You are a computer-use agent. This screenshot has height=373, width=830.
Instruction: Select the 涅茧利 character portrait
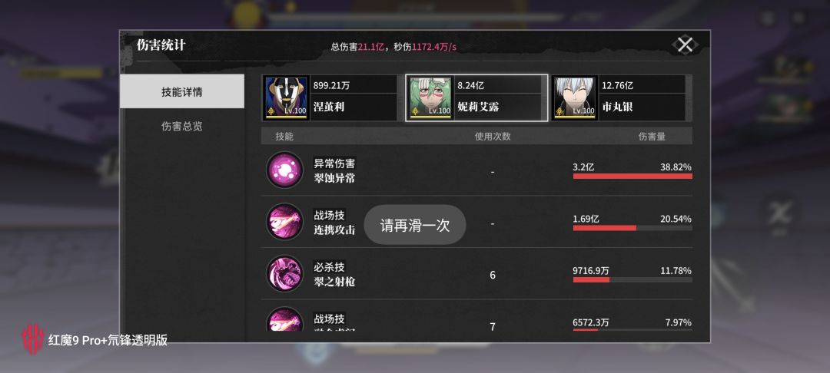(287, 97)
